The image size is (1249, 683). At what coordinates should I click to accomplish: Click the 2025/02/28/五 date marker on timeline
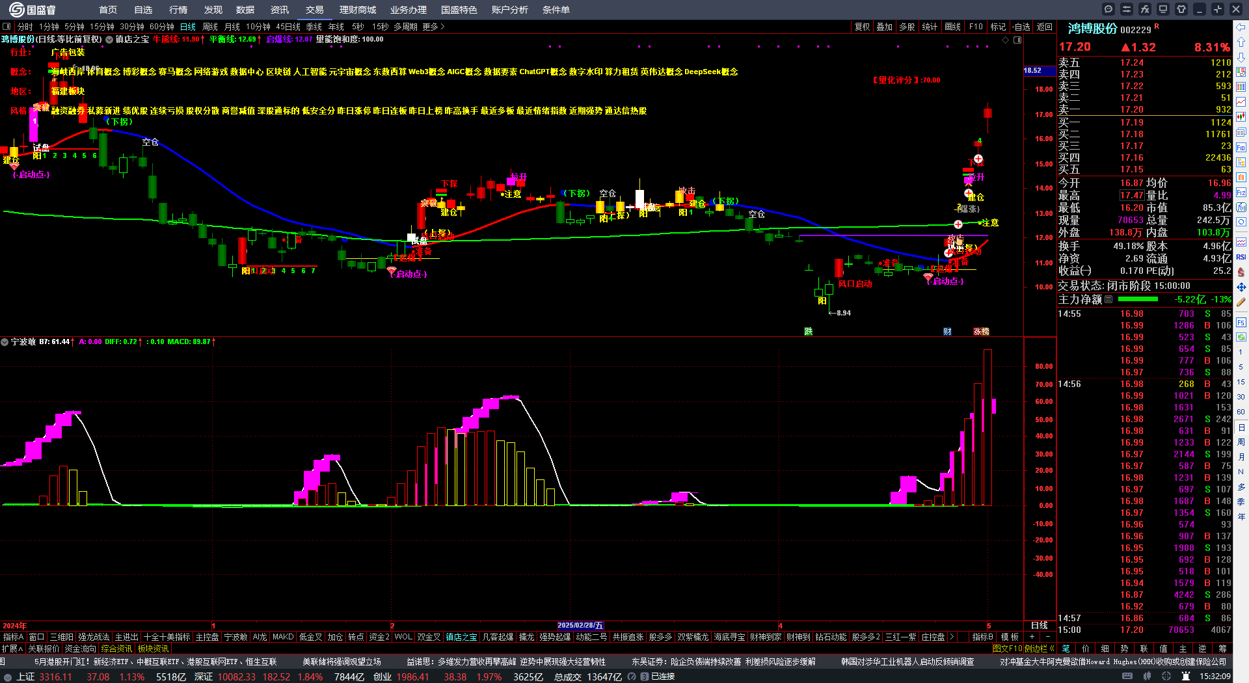(580, 625)
